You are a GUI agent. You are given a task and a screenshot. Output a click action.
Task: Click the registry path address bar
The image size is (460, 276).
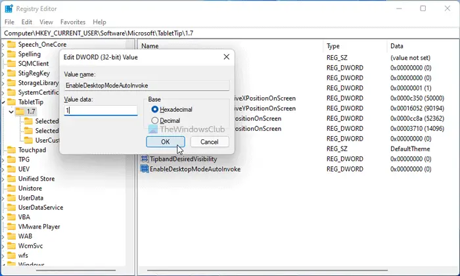pos(230,33)
